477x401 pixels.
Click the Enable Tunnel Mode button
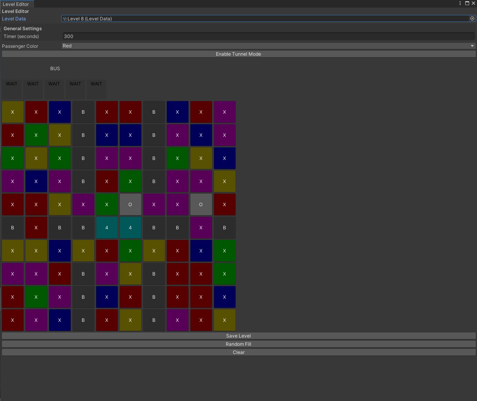pos(239,54)
